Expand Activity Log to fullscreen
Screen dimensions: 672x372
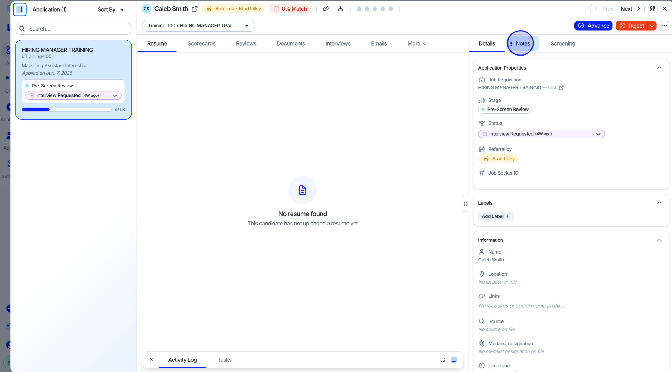tap(442, 360)
